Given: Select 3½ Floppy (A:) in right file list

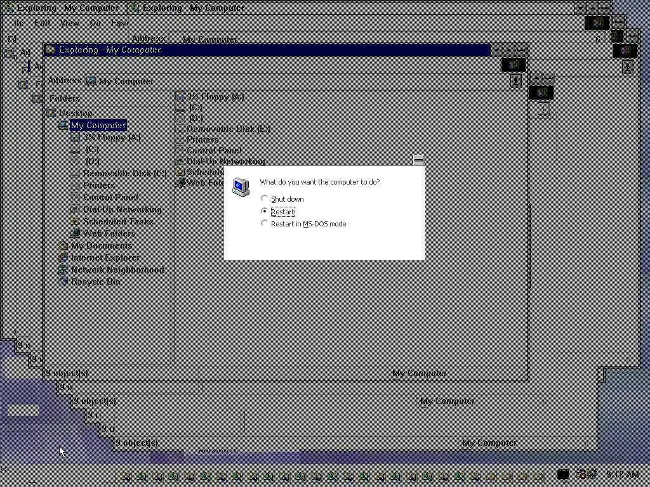Looking at the screenshot, I should pyautogui.click(x=215, y=96).
